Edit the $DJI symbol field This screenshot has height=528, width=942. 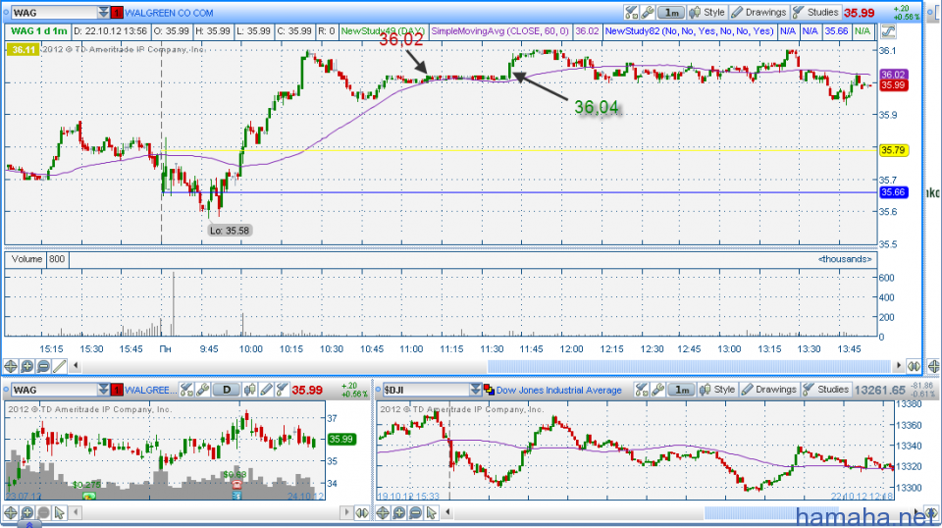(426, 390)
